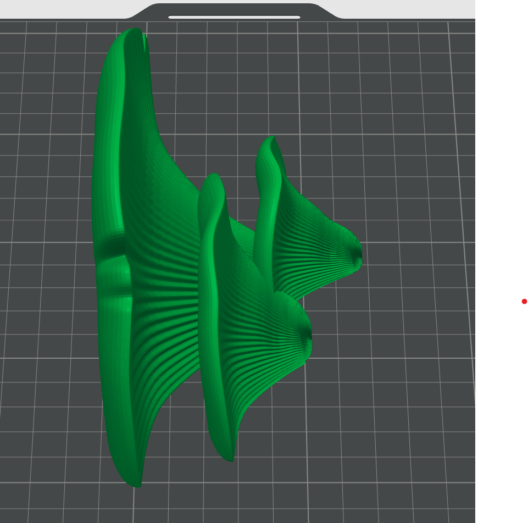528x523 pixels.
Task: Click the red dot beside the viewport
Action: tap(524, 302)
